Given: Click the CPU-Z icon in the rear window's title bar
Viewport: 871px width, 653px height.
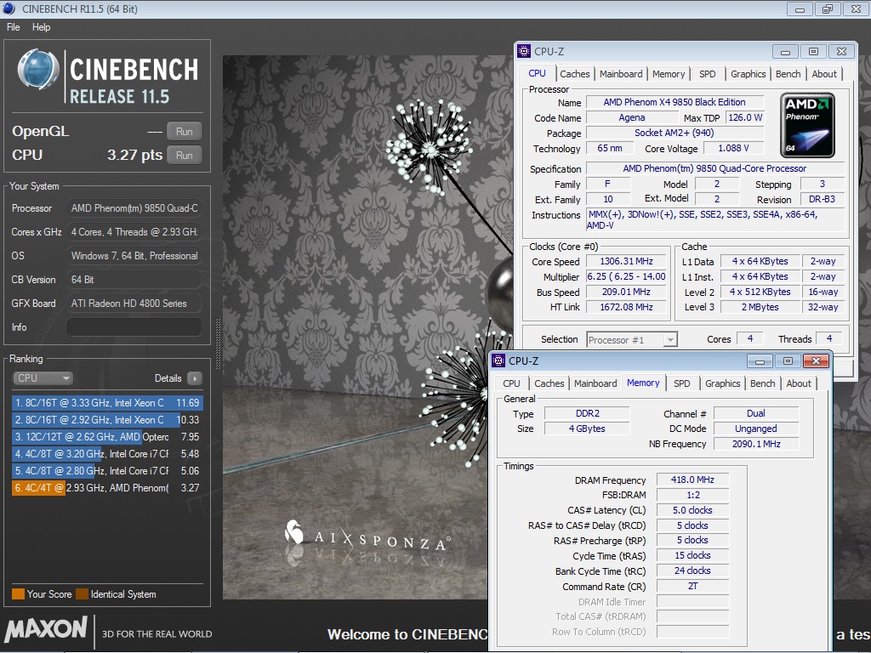Looking at the screenshot, I should [524, 51].
